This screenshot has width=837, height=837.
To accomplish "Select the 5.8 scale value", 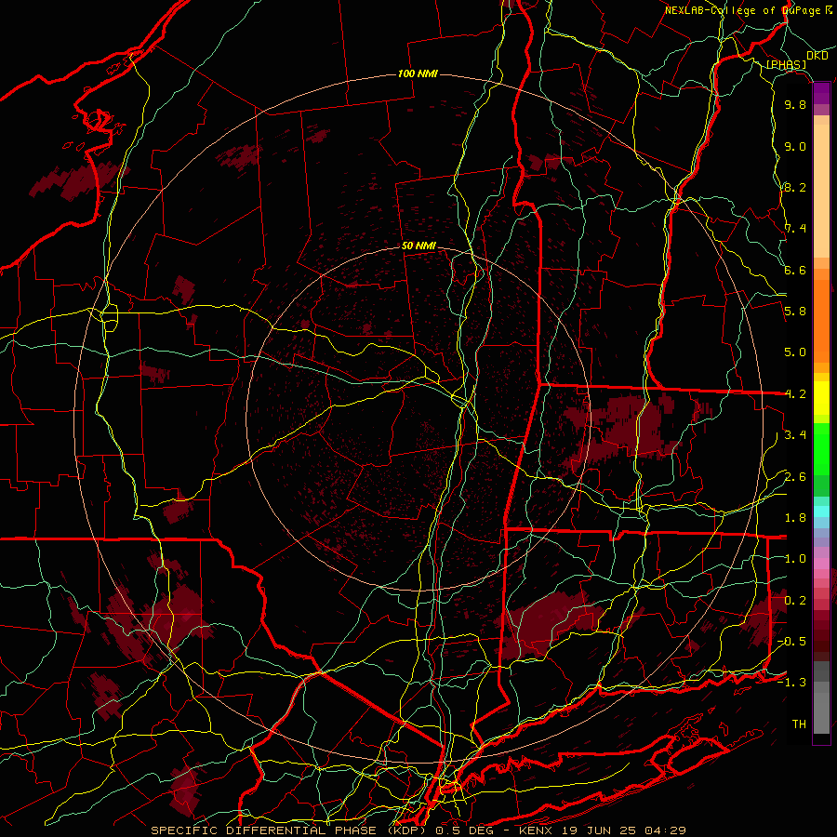I will (795, 312).
